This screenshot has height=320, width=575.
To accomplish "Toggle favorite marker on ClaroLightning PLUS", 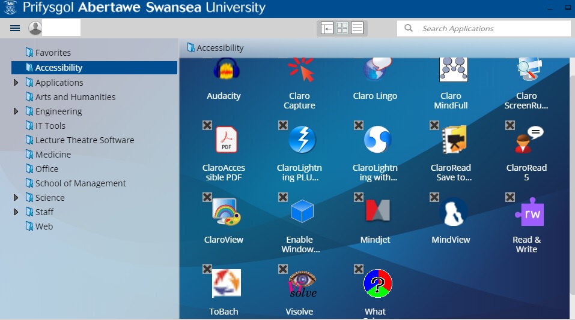I will point(283,125).
